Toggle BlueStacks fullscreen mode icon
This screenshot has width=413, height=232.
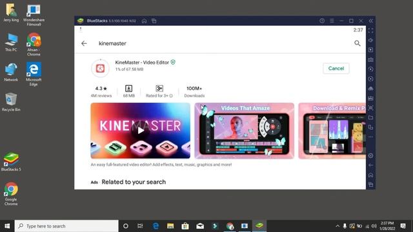(370, 30)
